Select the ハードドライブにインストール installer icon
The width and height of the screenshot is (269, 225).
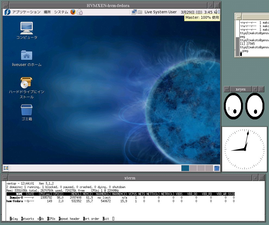pos(27,88)
